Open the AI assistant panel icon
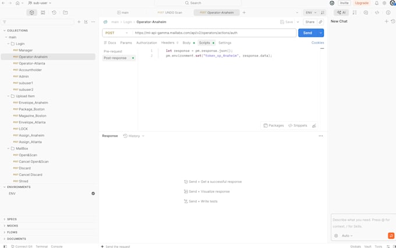 [341, 12]
